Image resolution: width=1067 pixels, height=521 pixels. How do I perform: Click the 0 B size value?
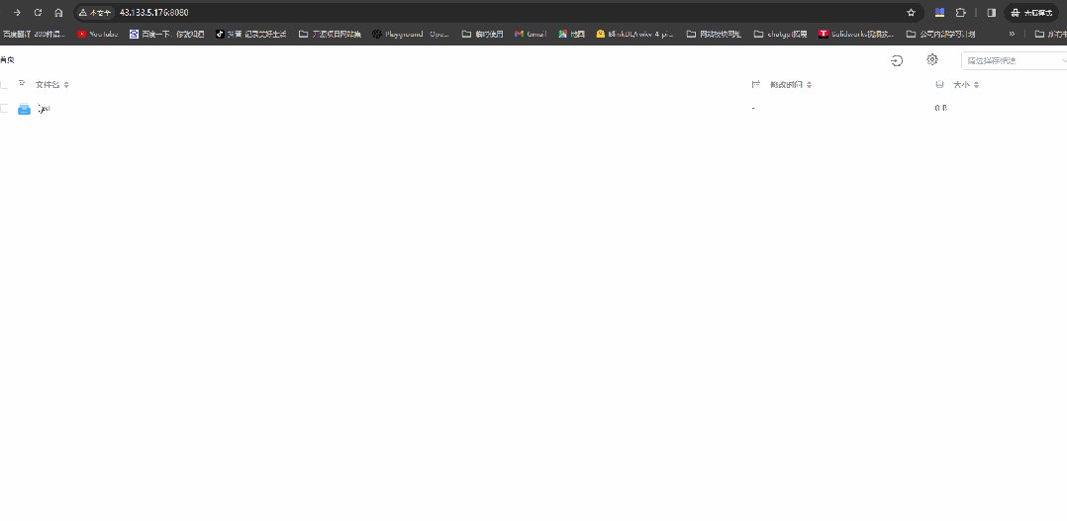pos(940,108)
